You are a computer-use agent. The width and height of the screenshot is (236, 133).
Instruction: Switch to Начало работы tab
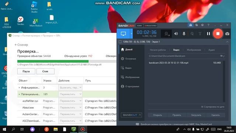click(158, 50)
